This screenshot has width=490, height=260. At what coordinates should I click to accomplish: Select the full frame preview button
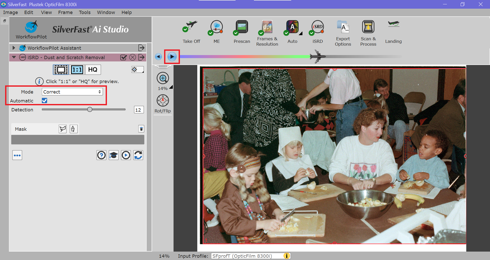tap(61, 70)
